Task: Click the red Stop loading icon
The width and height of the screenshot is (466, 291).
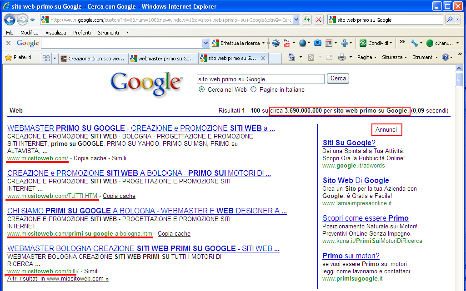Action: point(319,20)
